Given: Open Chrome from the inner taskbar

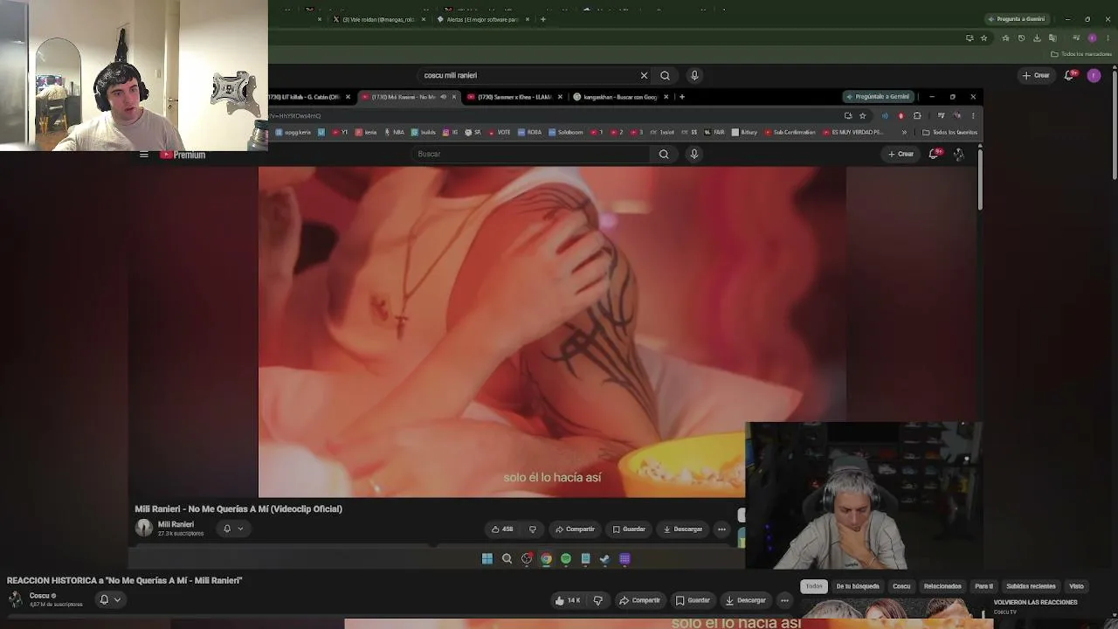Looking at the screenshot, I should pyautogui.click(x=546, y=559).
